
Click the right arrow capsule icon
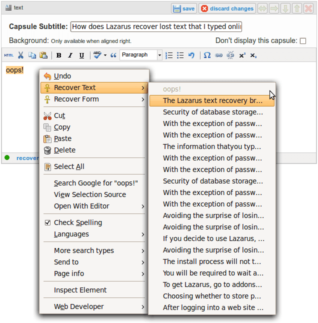(x=274, y=8)
